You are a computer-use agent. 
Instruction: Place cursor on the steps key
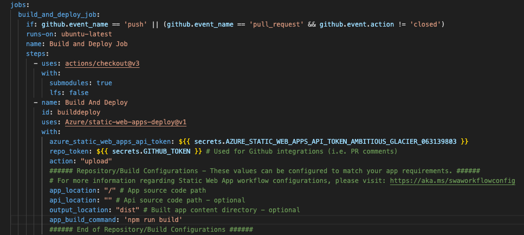pos(36,54)
